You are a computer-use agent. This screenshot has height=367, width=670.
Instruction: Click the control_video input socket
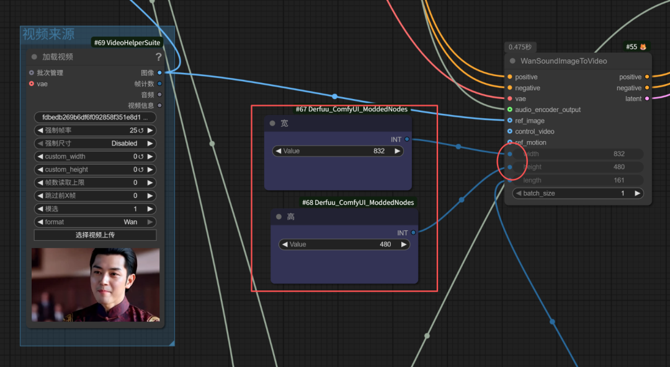click(510, 131)
